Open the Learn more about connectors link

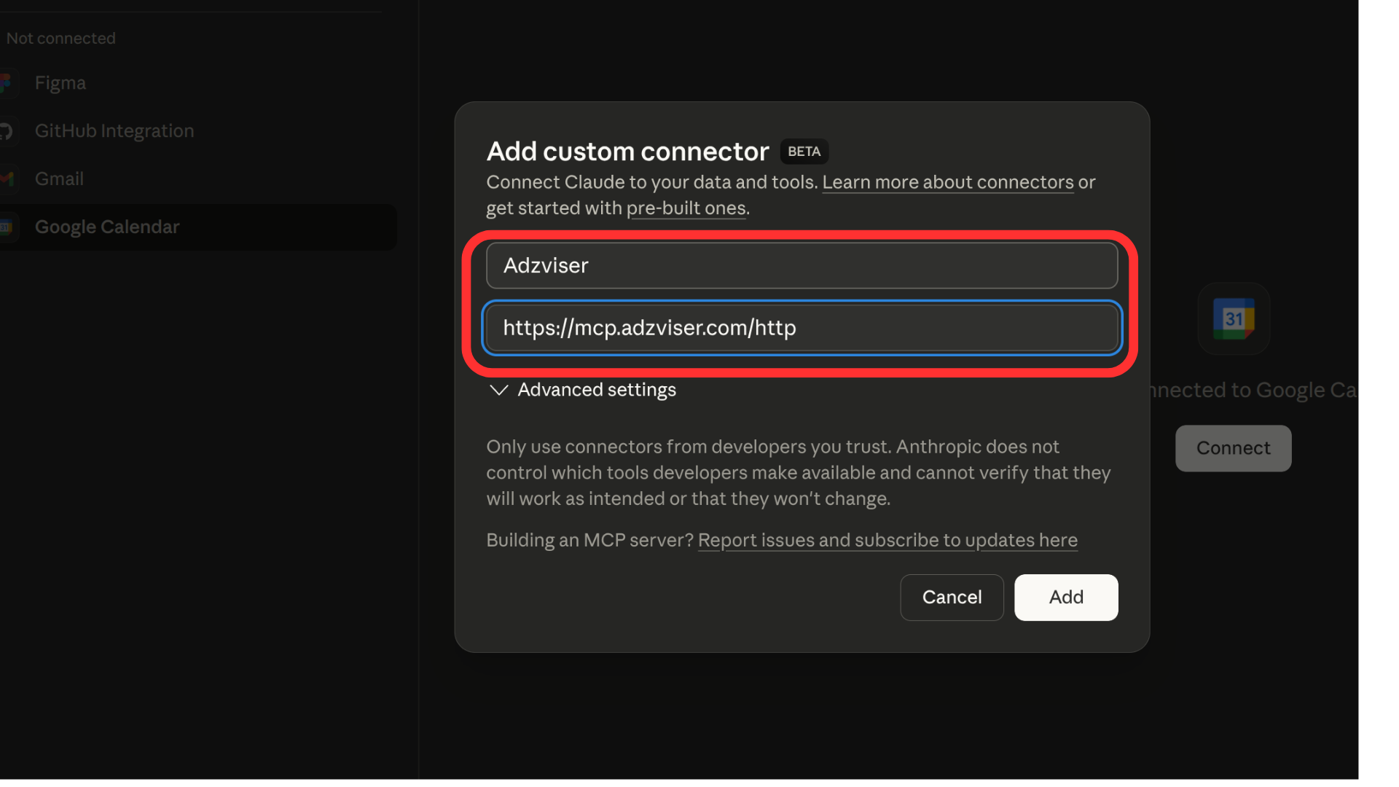click(947, 182)
